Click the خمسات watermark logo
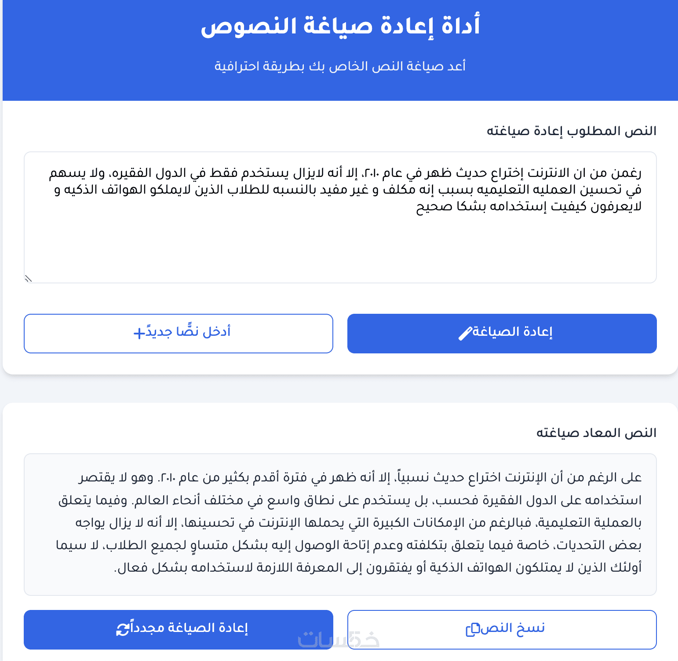Viewport: 678px width, 661px height. (x=339, y=639)
